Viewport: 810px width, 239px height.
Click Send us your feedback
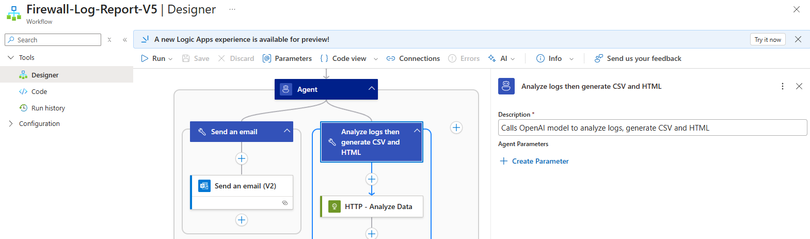[638, 58]
